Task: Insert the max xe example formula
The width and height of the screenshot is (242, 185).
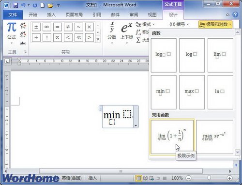Action: coord(215,137)
